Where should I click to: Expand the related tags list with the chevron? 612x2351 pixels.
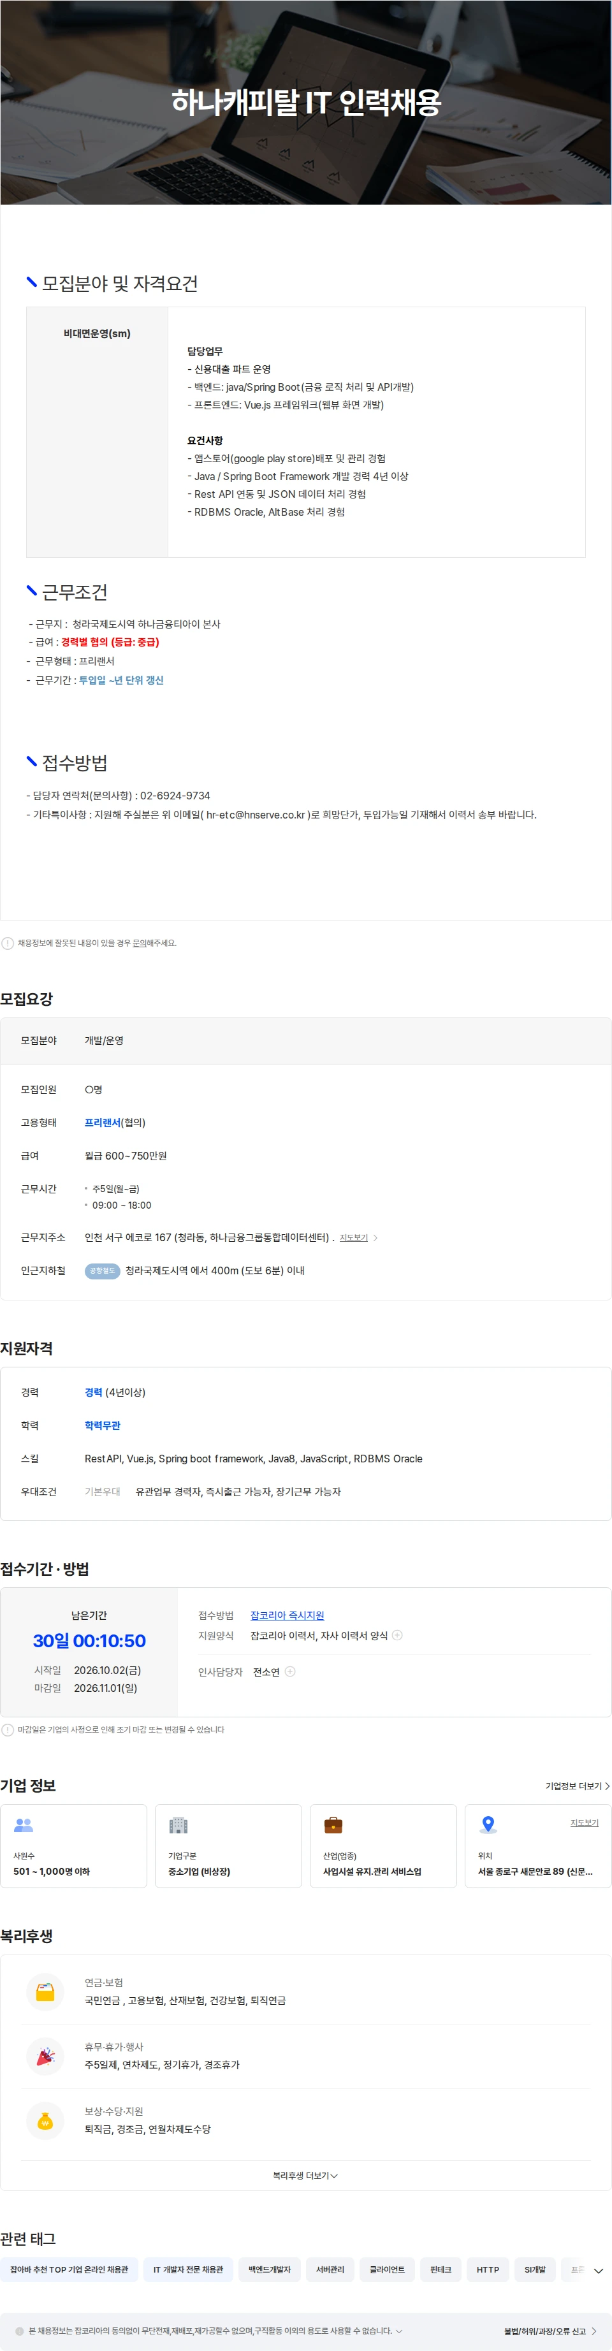pyautogui.click(x=599, y=2270)
